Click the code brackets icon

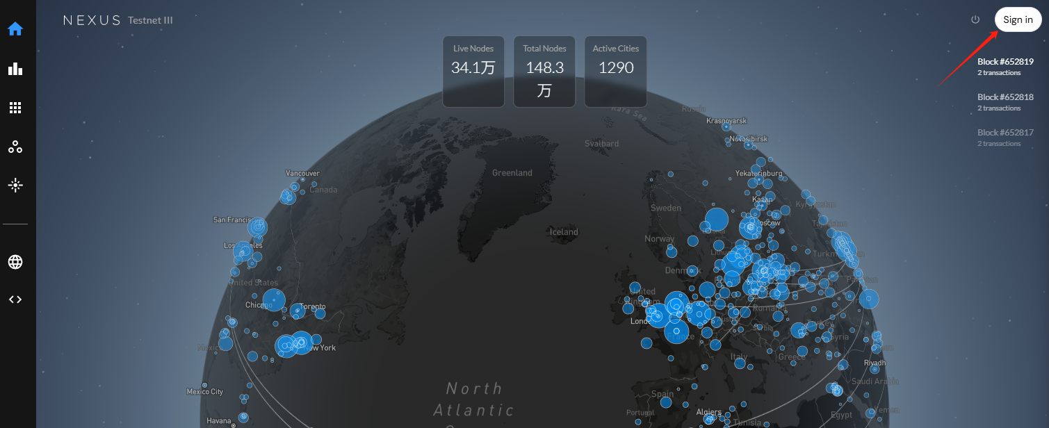[x=15, y=299]
